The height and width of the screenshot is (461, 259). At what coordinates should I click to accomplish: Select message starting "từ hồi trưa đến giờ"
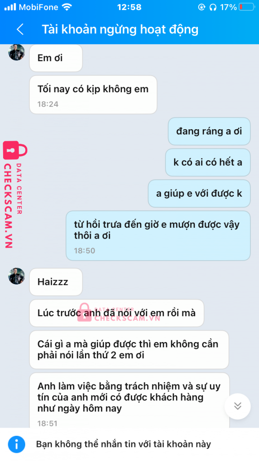158,235
